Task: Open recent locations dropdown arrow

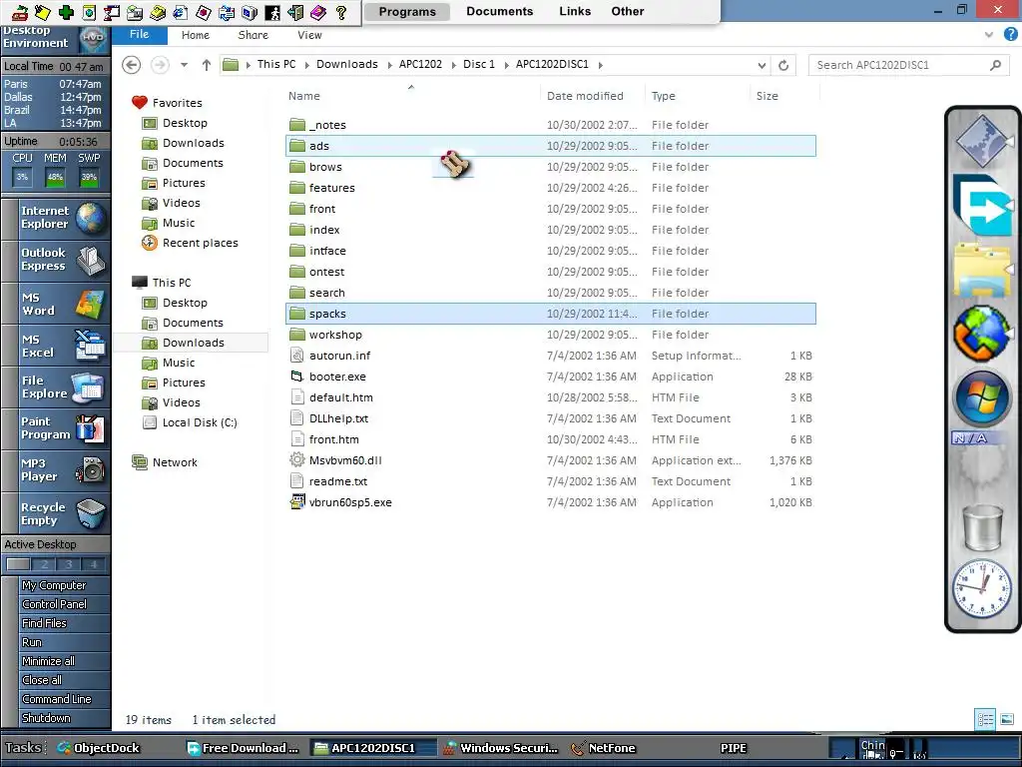Action: click(x=184, y=65)
